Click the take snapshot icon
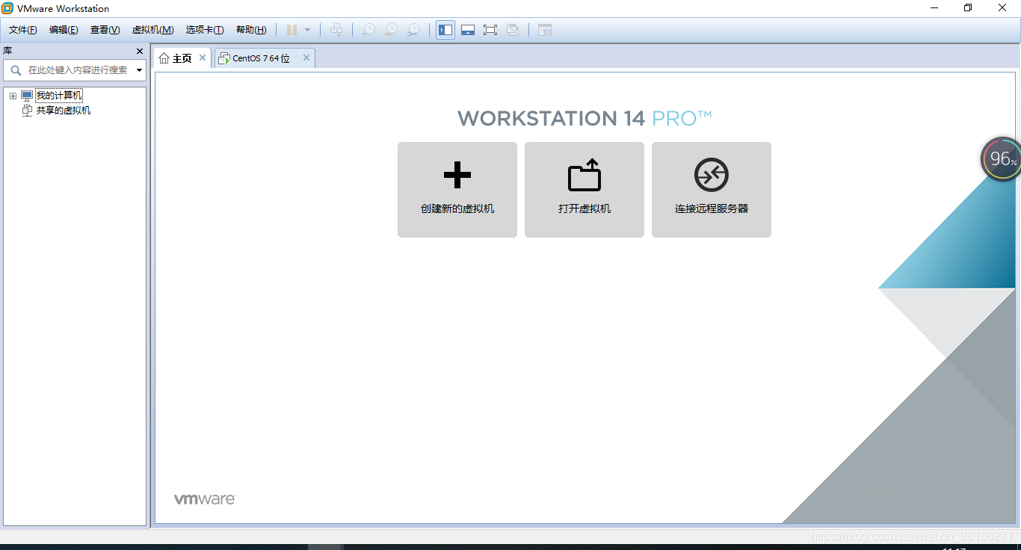 coord(368,30)
